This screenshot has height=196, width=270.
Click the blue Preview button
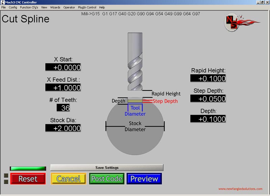tap(144, 179)
